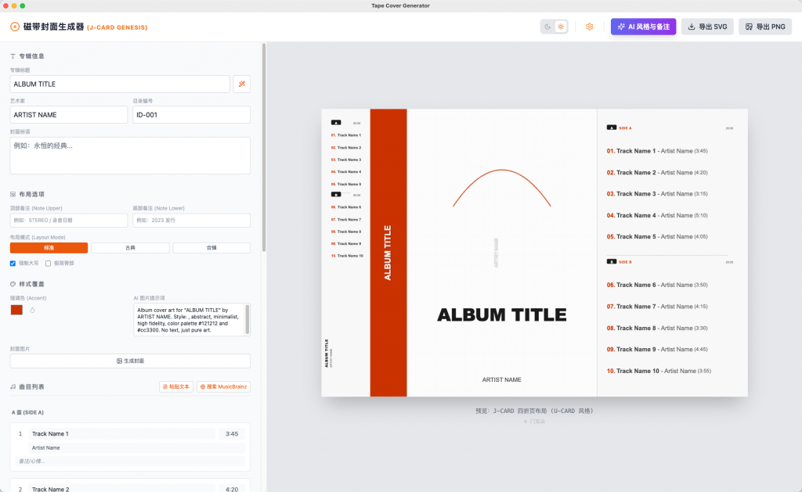Switch to dark mode with the moon icon
This screenshot has height=492, width=802.
[549, 27]
